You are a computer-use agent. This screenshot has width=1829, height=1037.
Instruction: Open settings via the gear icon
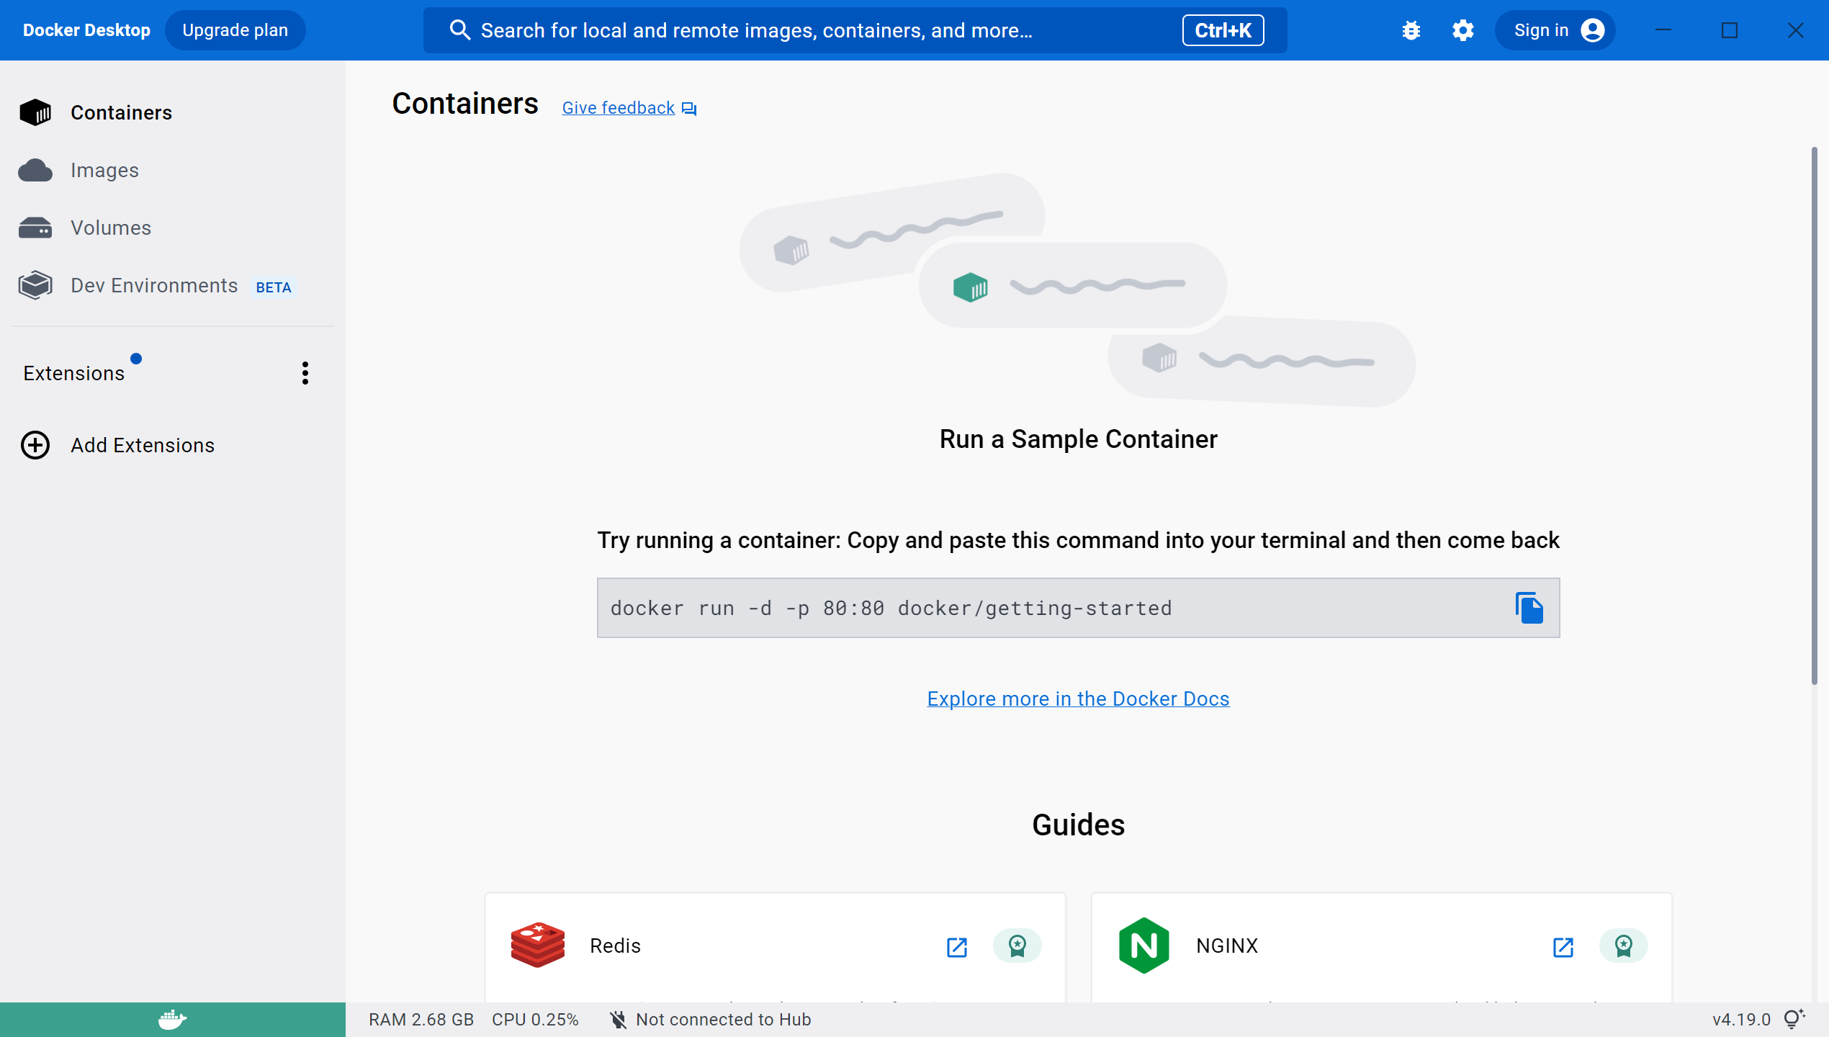1463,30
